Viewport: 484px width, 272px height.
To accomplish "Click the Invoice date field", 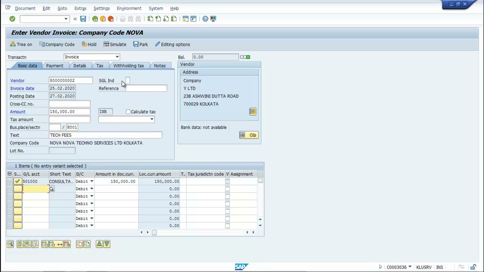I will click(x=62, y=88).
